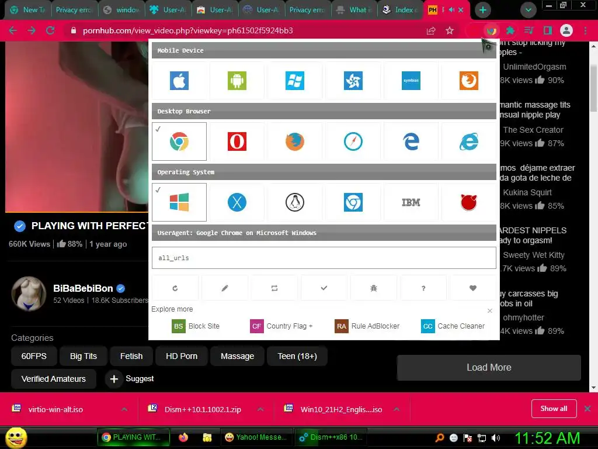Viewport: 598px width, 449px height.
Task: Open Block Site in Explore more
Action: 196,326
